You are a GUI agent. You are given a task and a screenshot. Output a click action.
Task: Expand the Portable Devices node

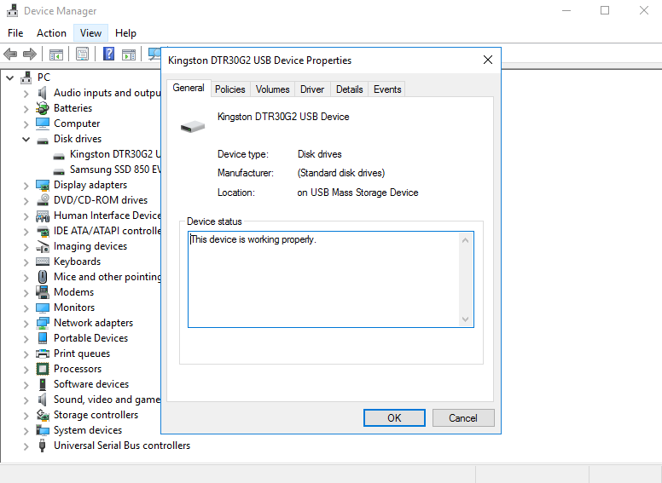coord(26,339)
